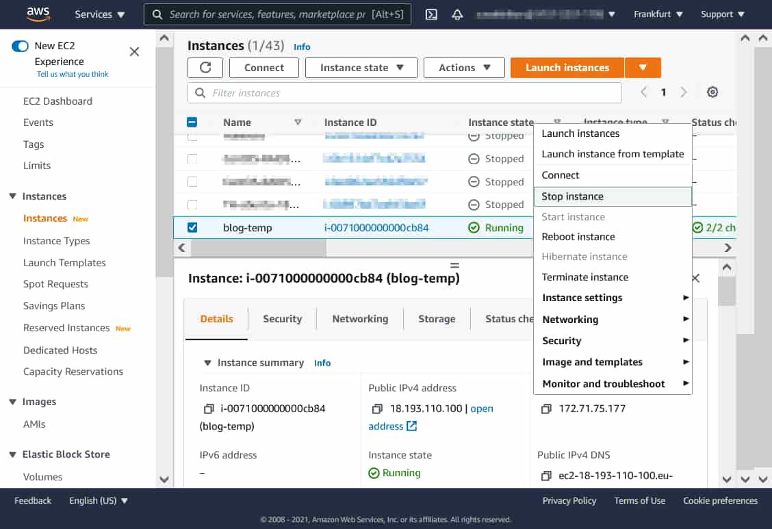Viewport: 772px width, 529px height.
Task: Open the instances preferences gear
Action: (x=713, y=92)
